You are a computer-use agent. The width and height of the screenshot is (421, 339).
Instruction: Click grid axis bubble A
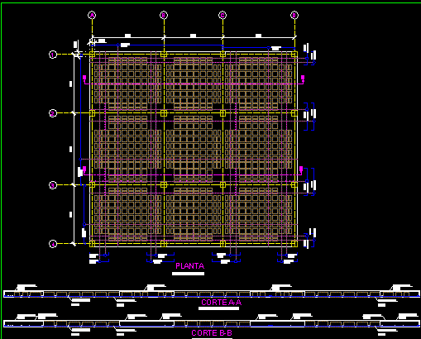click(x=92, y=15)
